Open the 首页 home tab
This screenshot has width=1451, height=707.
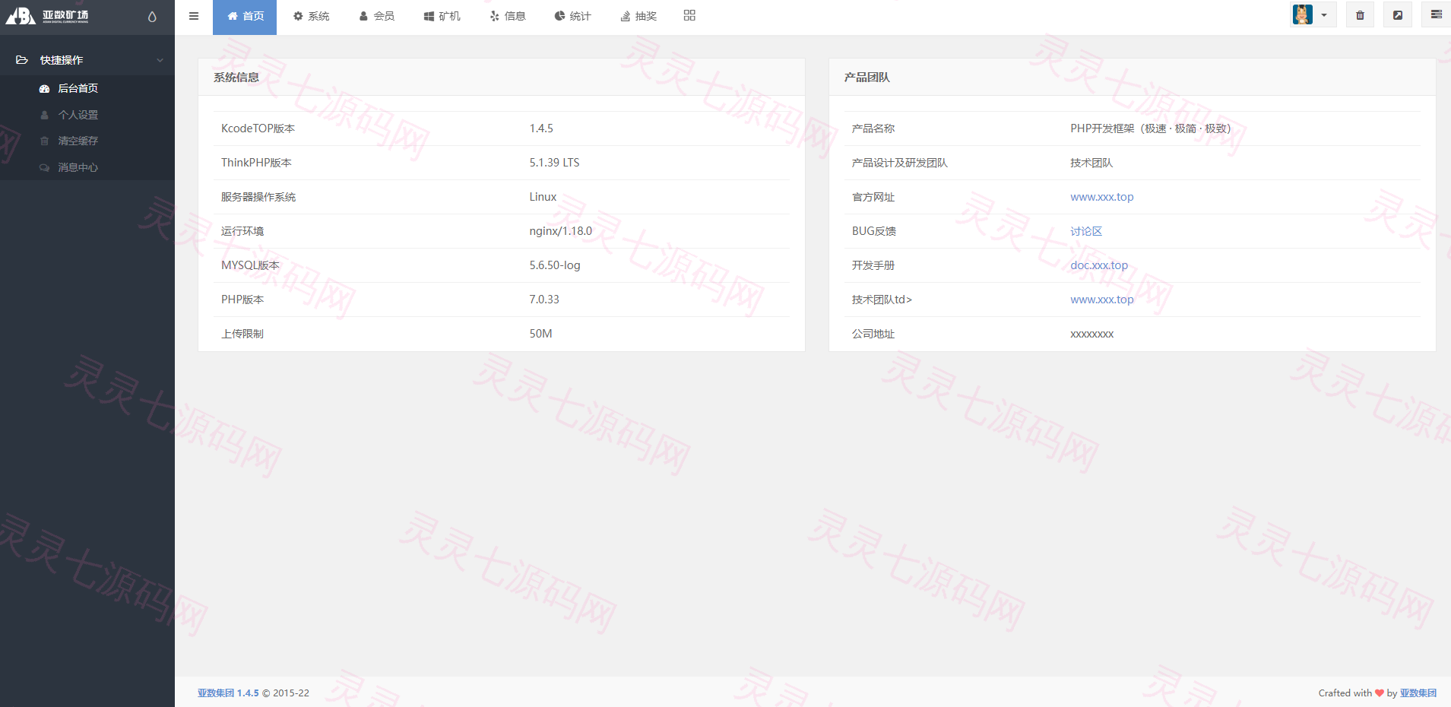point(245,17)
